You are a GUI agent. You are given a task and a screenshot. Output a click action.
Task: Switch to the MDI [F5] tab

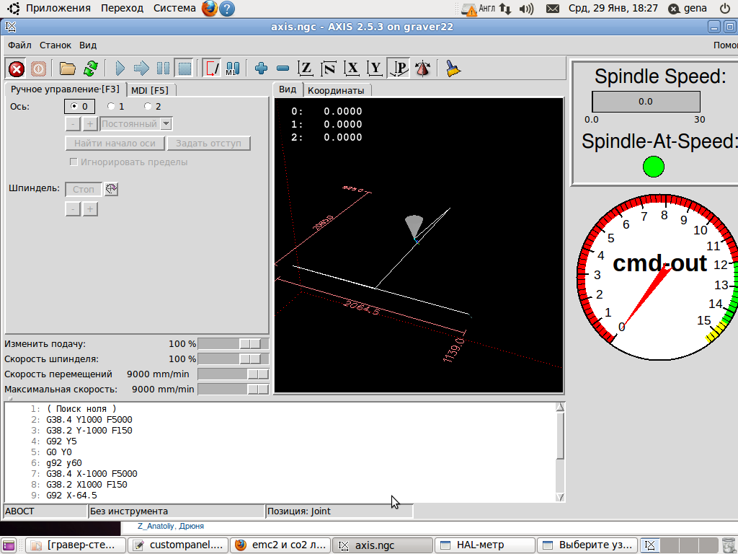point(150,90)
